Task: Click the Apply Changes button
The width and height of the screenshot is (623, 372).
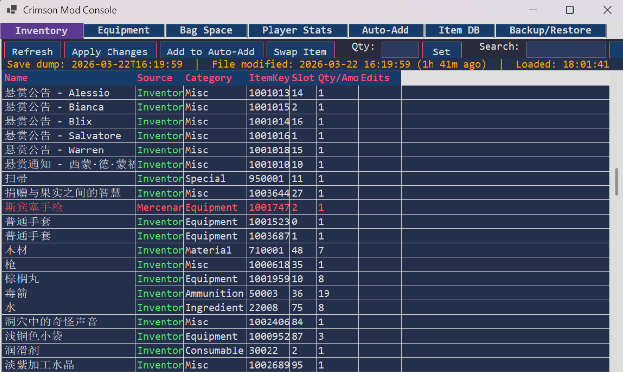Action: click(109, 51)
